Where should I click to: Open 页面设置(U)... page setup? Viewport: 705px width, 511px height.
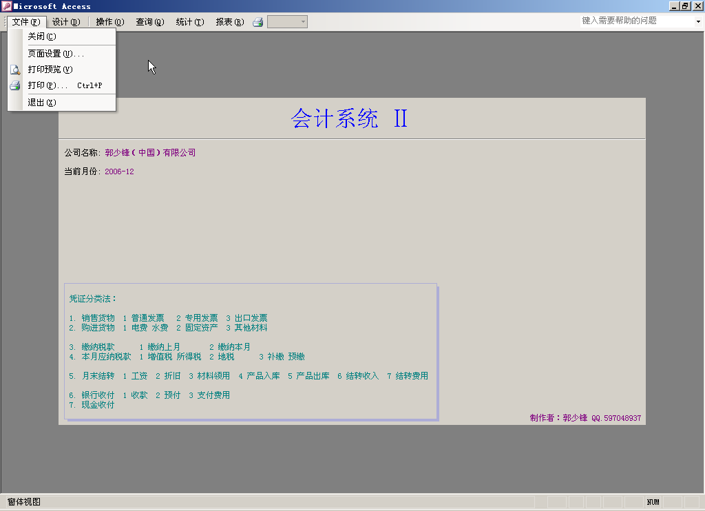coord(55,53)
